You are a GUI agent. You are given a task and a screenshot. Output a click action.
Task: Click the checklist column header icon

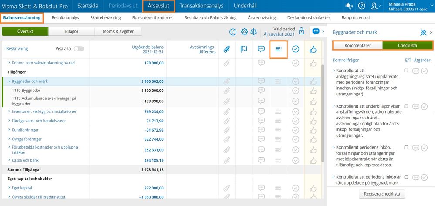[278, 49]
